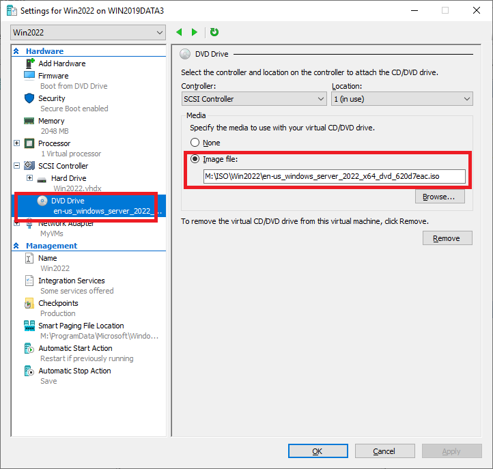Click the Automatic Start Action icon
Image resolution: width=493 pixels, height=469 pixels.
[x=29, y=348]
